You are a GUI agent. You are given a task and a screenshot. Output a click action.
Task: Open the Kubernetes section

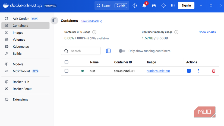[26, 47]
